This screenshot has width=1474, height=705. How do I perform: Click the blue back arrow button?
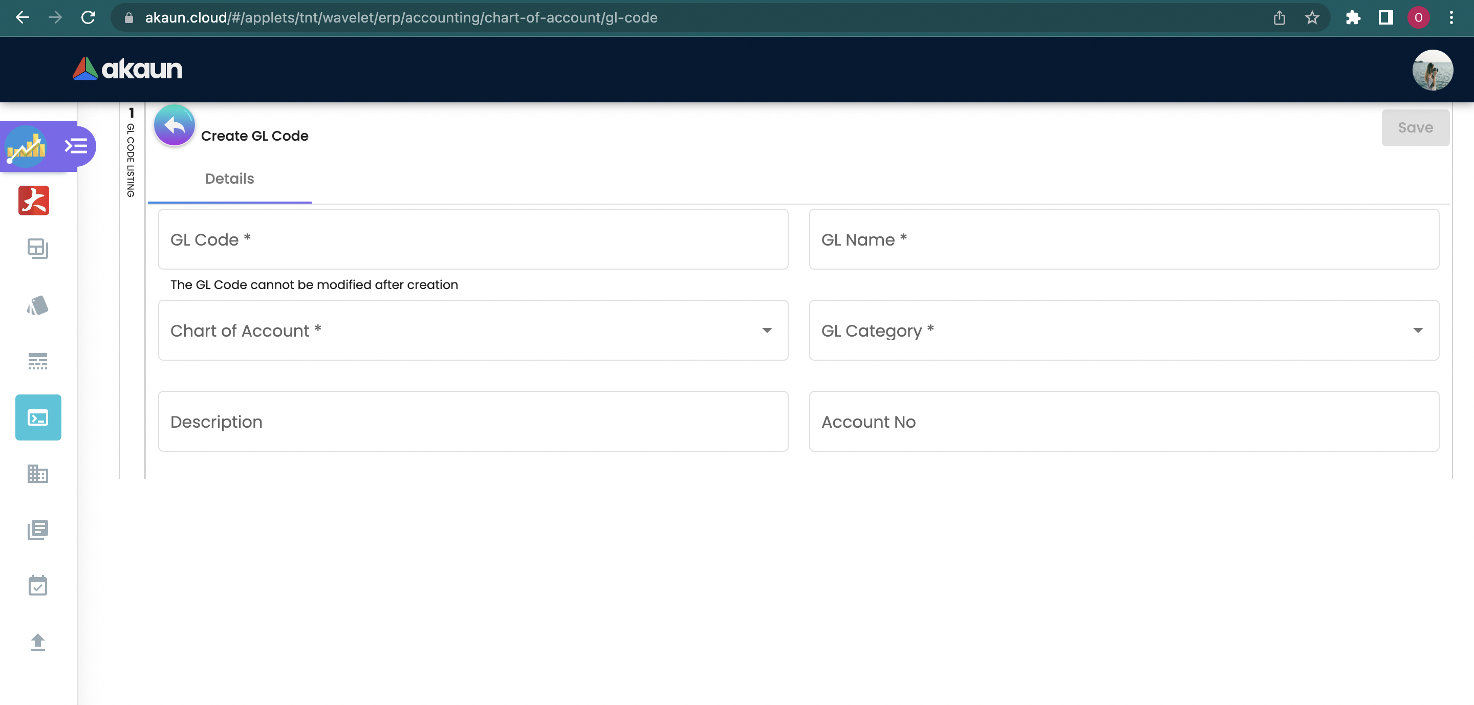pos(174,125)
